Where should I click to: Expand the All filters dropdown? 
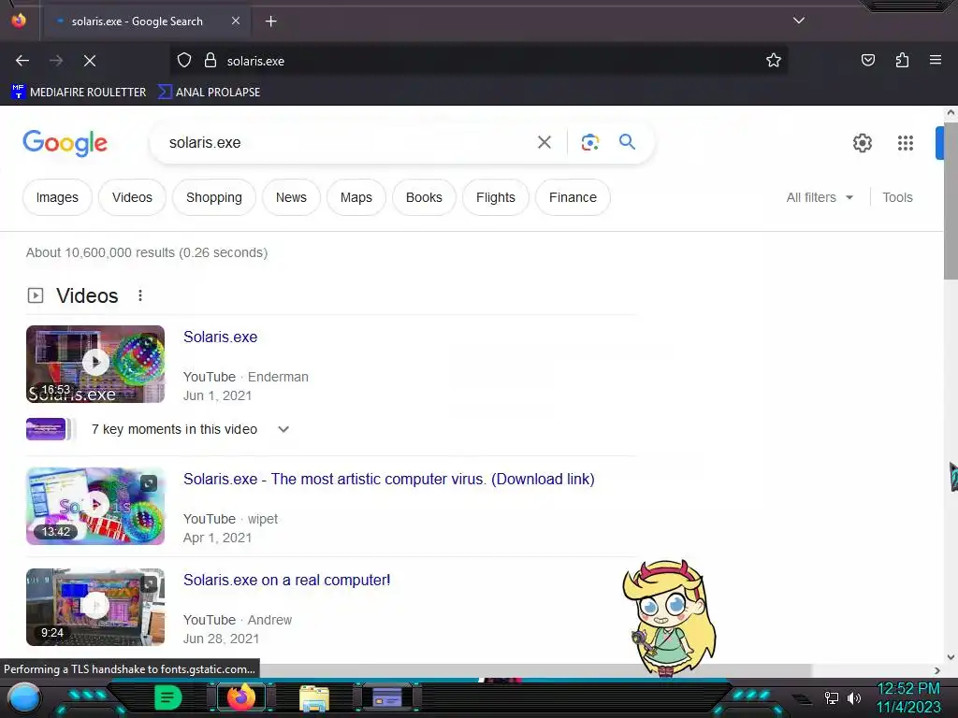[820, 197]
